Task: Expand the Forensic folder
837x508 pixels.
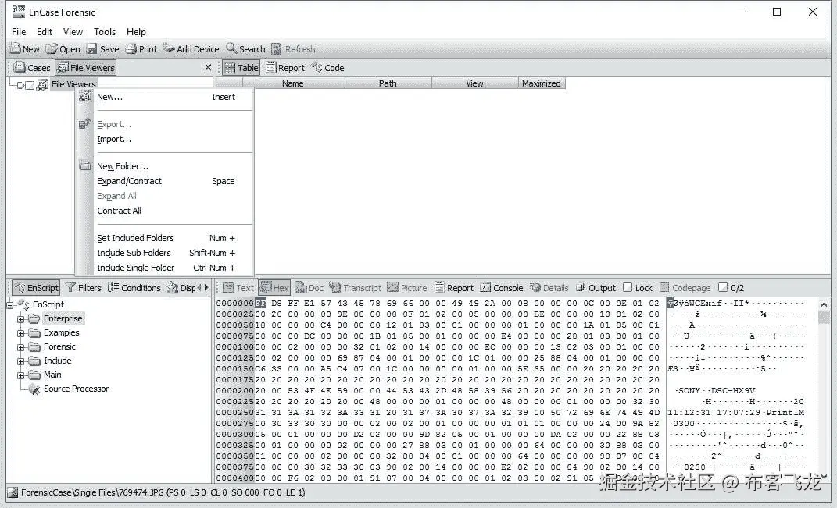Action: pos(20,347)
